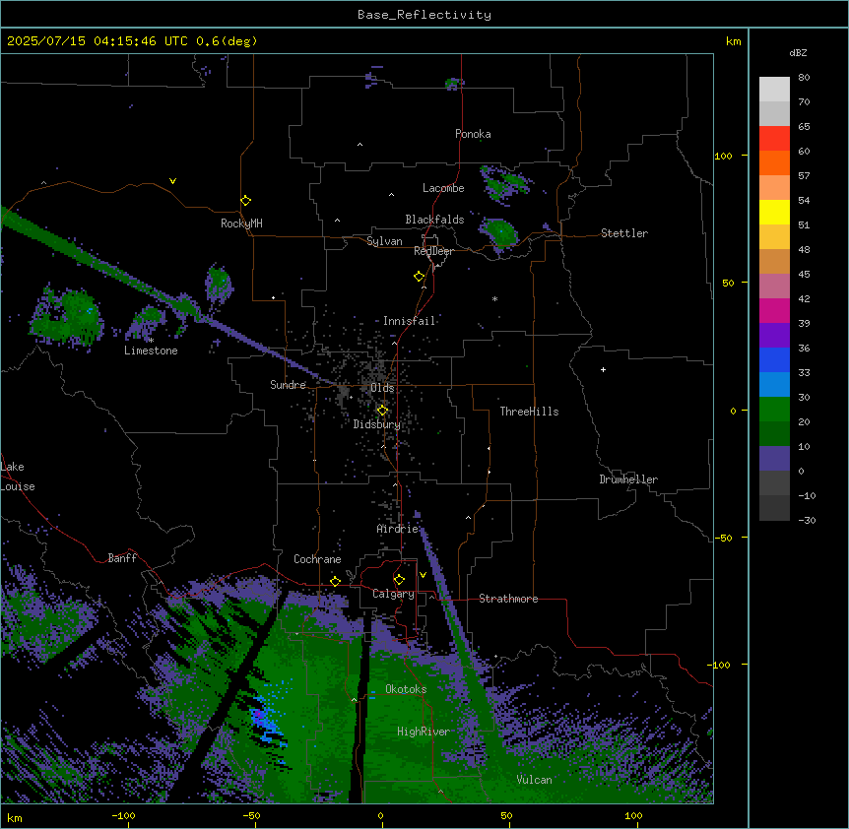Click the asterisk marker east of Innisfail
This screenshot has height=829, width=849.
(494, 298)
